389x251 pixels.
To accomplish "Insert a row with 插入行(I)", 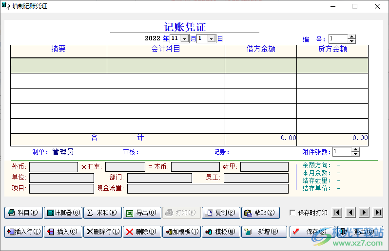I will [x=23, y=232].
